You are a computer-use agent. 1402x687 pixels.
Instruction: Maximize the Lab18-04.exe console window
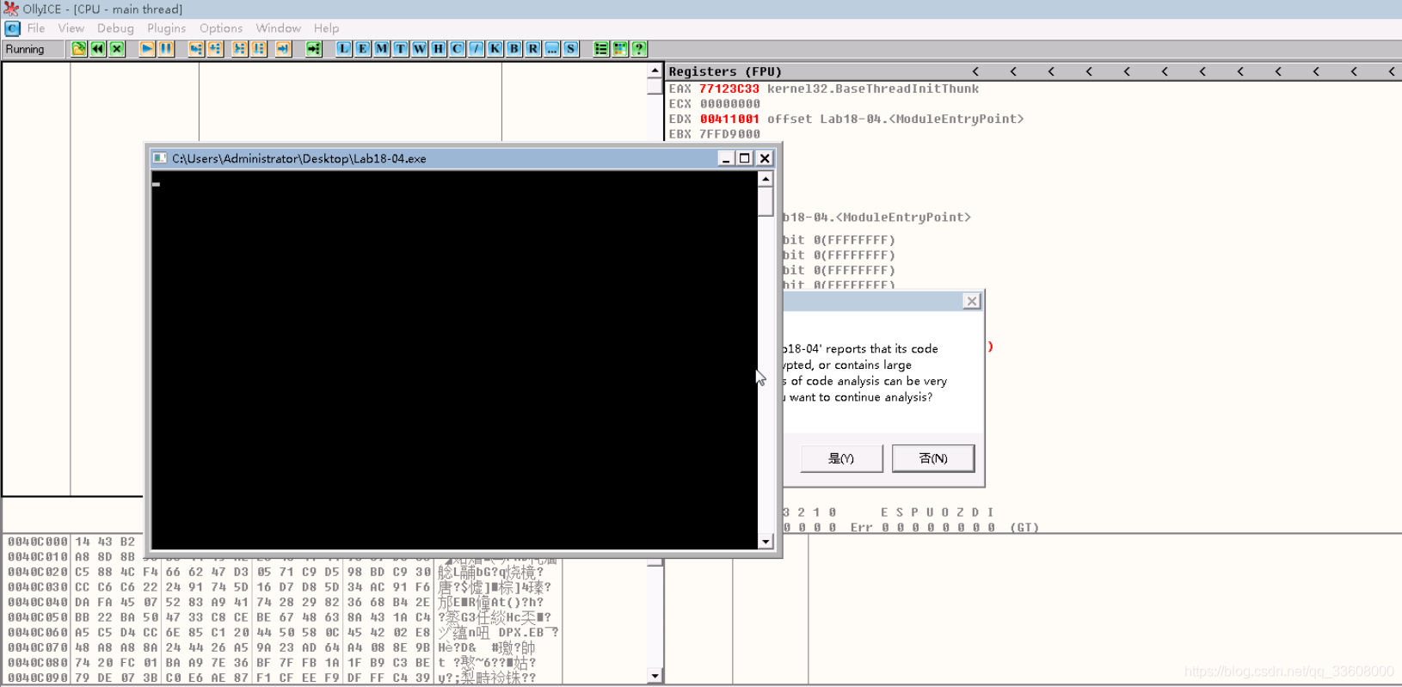(745, 158)
